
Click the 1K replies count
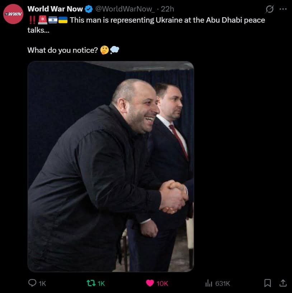click(42, 283)
